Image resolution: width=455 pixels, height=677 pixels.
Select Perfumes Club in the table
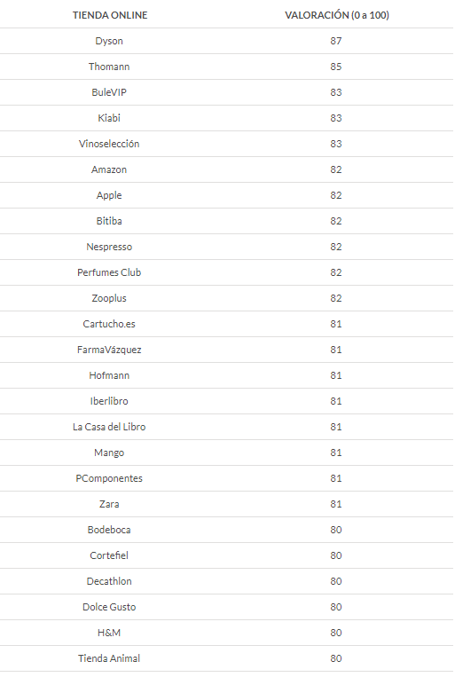tap(109, 272)
